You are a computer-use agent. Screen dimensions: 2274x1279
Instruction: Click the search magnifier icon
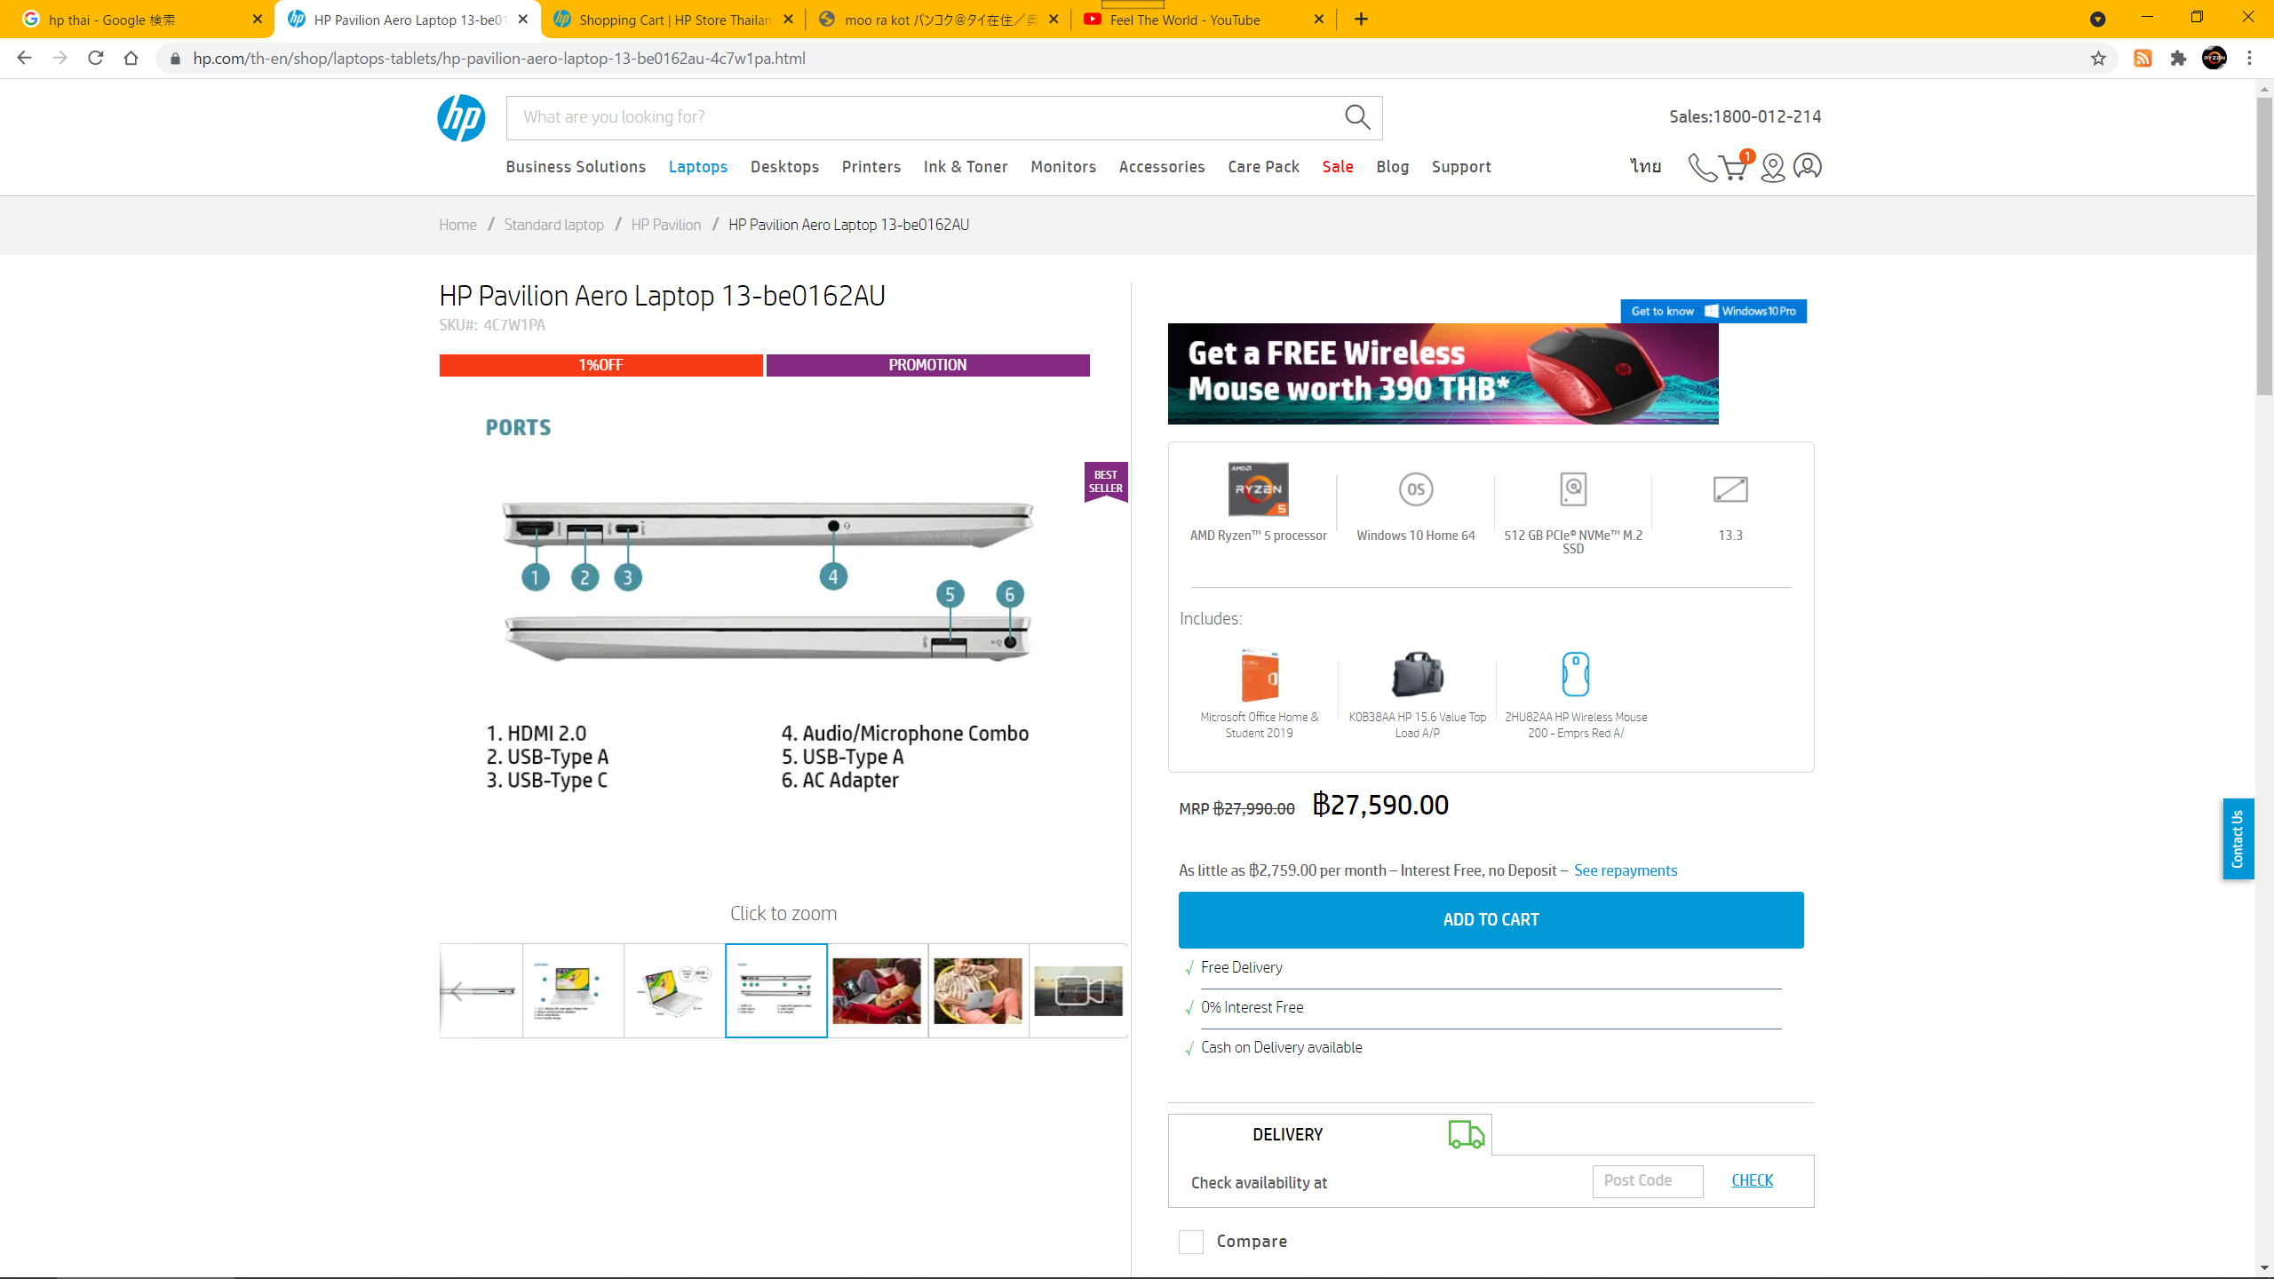coord(1357,117)
